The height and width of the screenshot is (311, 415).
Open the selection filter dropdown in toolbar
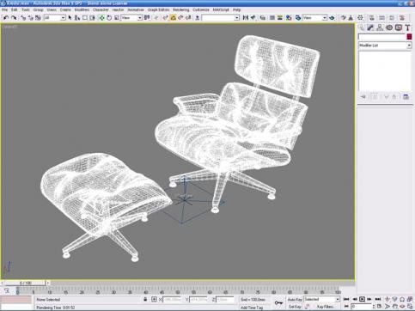coord(55,18)
